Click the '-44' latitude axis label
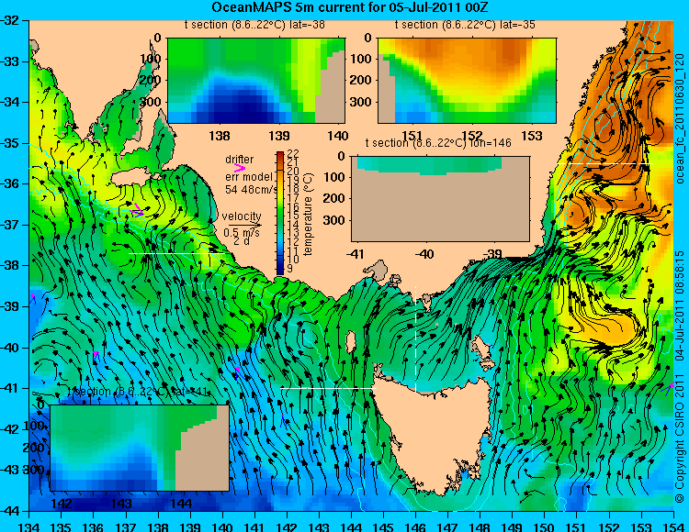Screen dimensions: 689x532 coord(8,511)
